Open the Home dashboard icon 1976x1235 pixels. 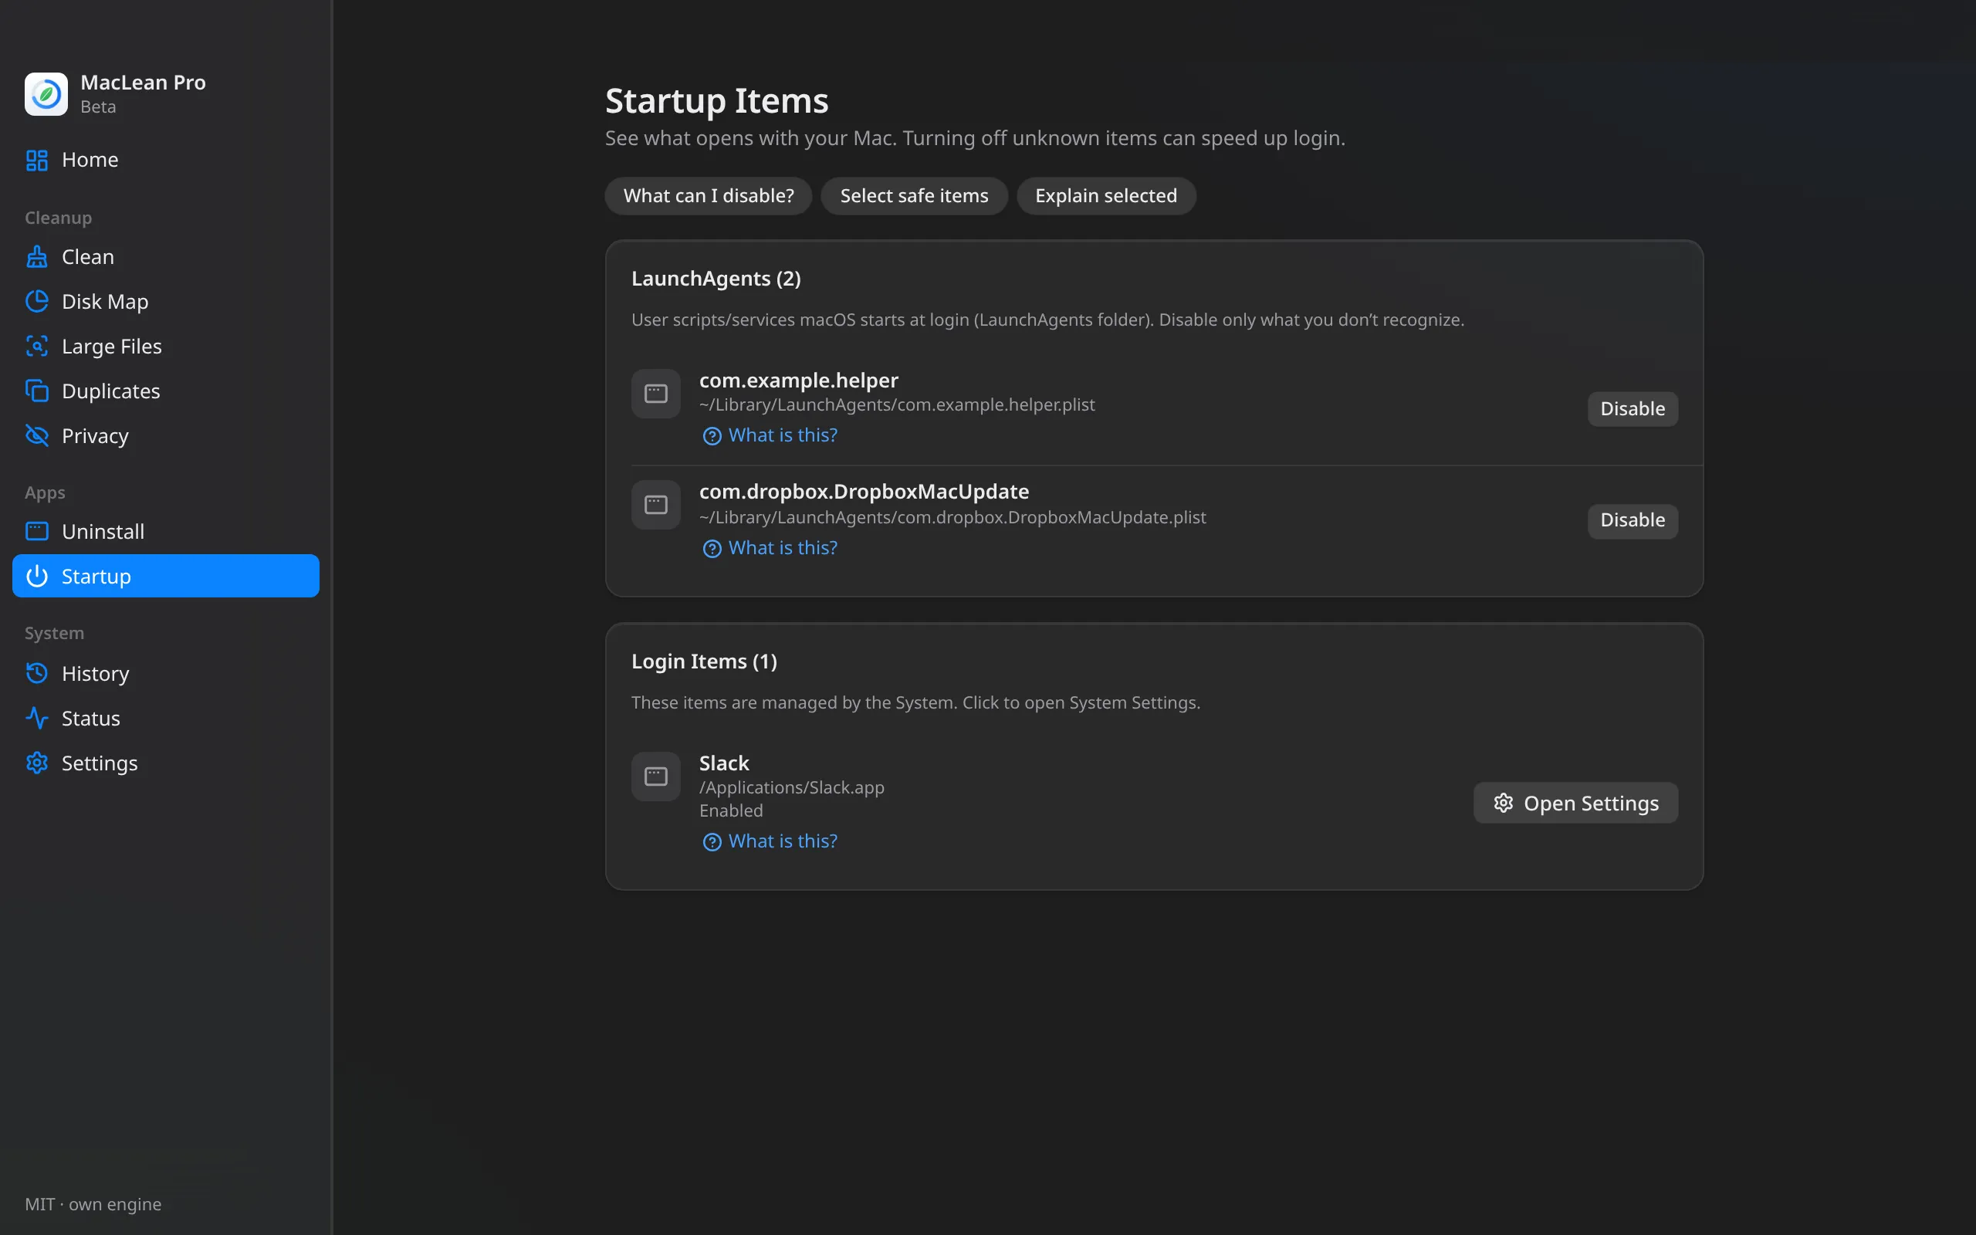37,160
